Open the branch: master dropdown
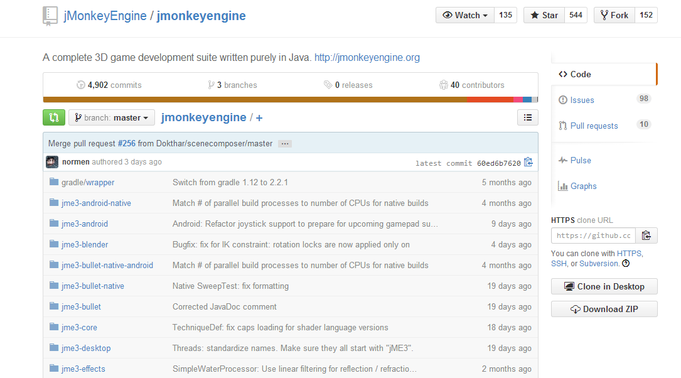 point(112,117)
